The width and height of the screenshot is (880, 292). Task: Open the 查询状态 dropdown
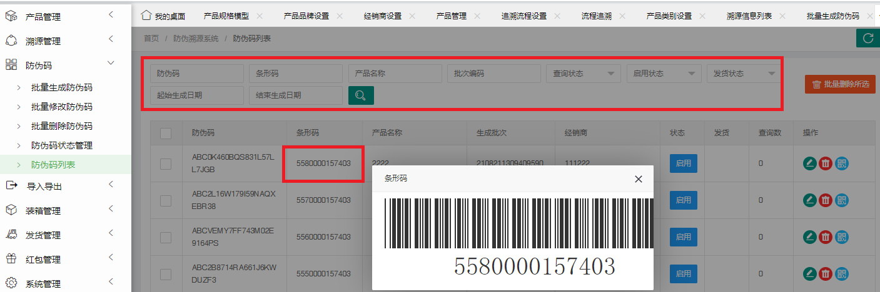(x=583, y=74)
